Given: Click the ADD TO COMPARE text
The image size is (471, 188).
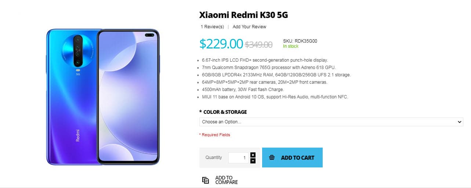Looking at the screenshot, I should (x=226, y=180).
